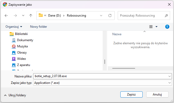
Task: Select the Z aparatu library
Action: click(x=24, y=65)
